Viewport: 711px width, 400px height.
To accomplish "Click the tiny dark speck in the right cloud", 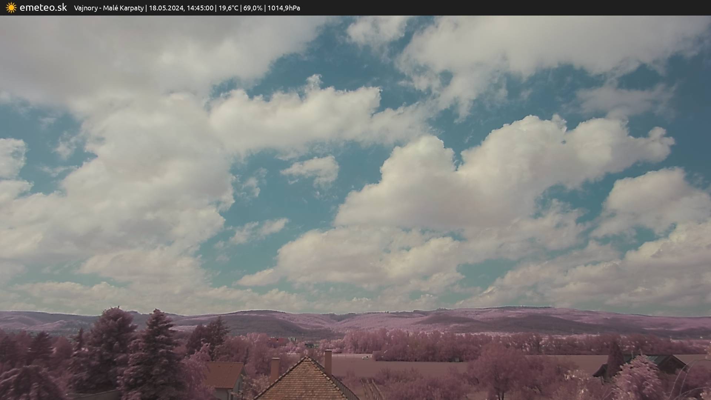I will tap(564, 141).
